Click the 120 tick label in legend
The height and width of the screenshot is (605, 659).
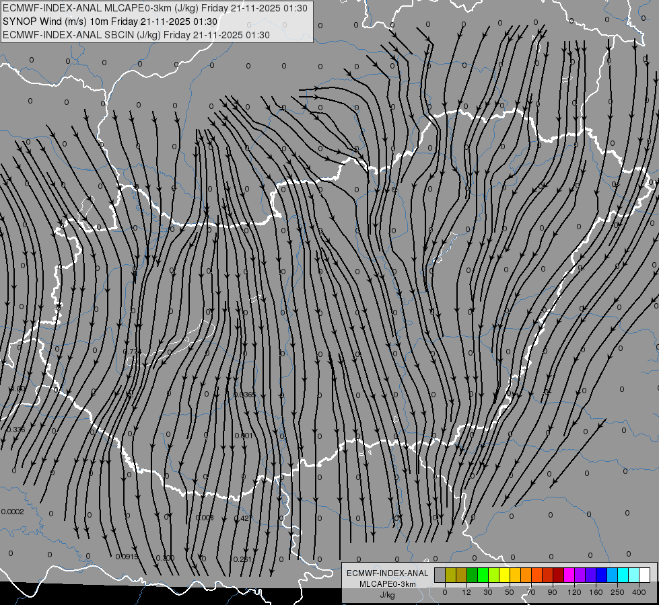(x=574, y=592)
